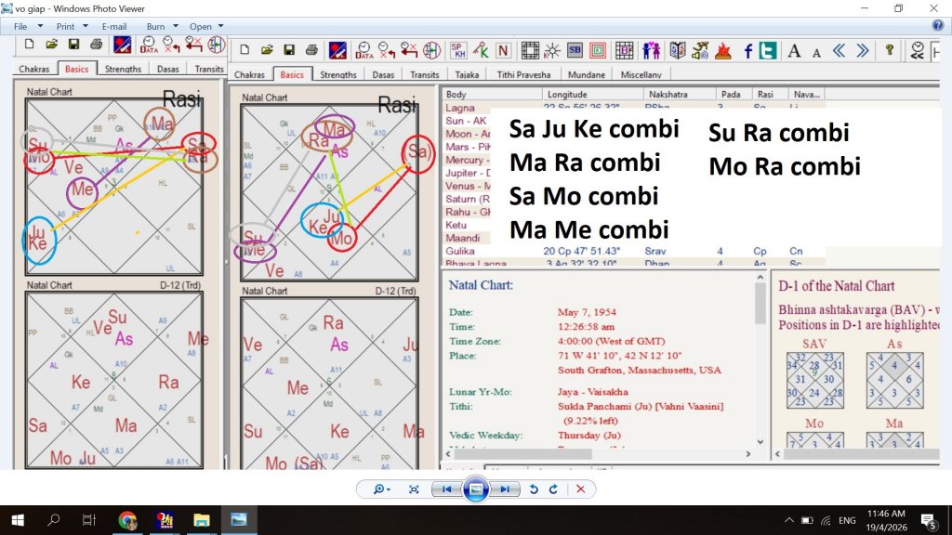Click the ENG language indicator

pos(847,520)
